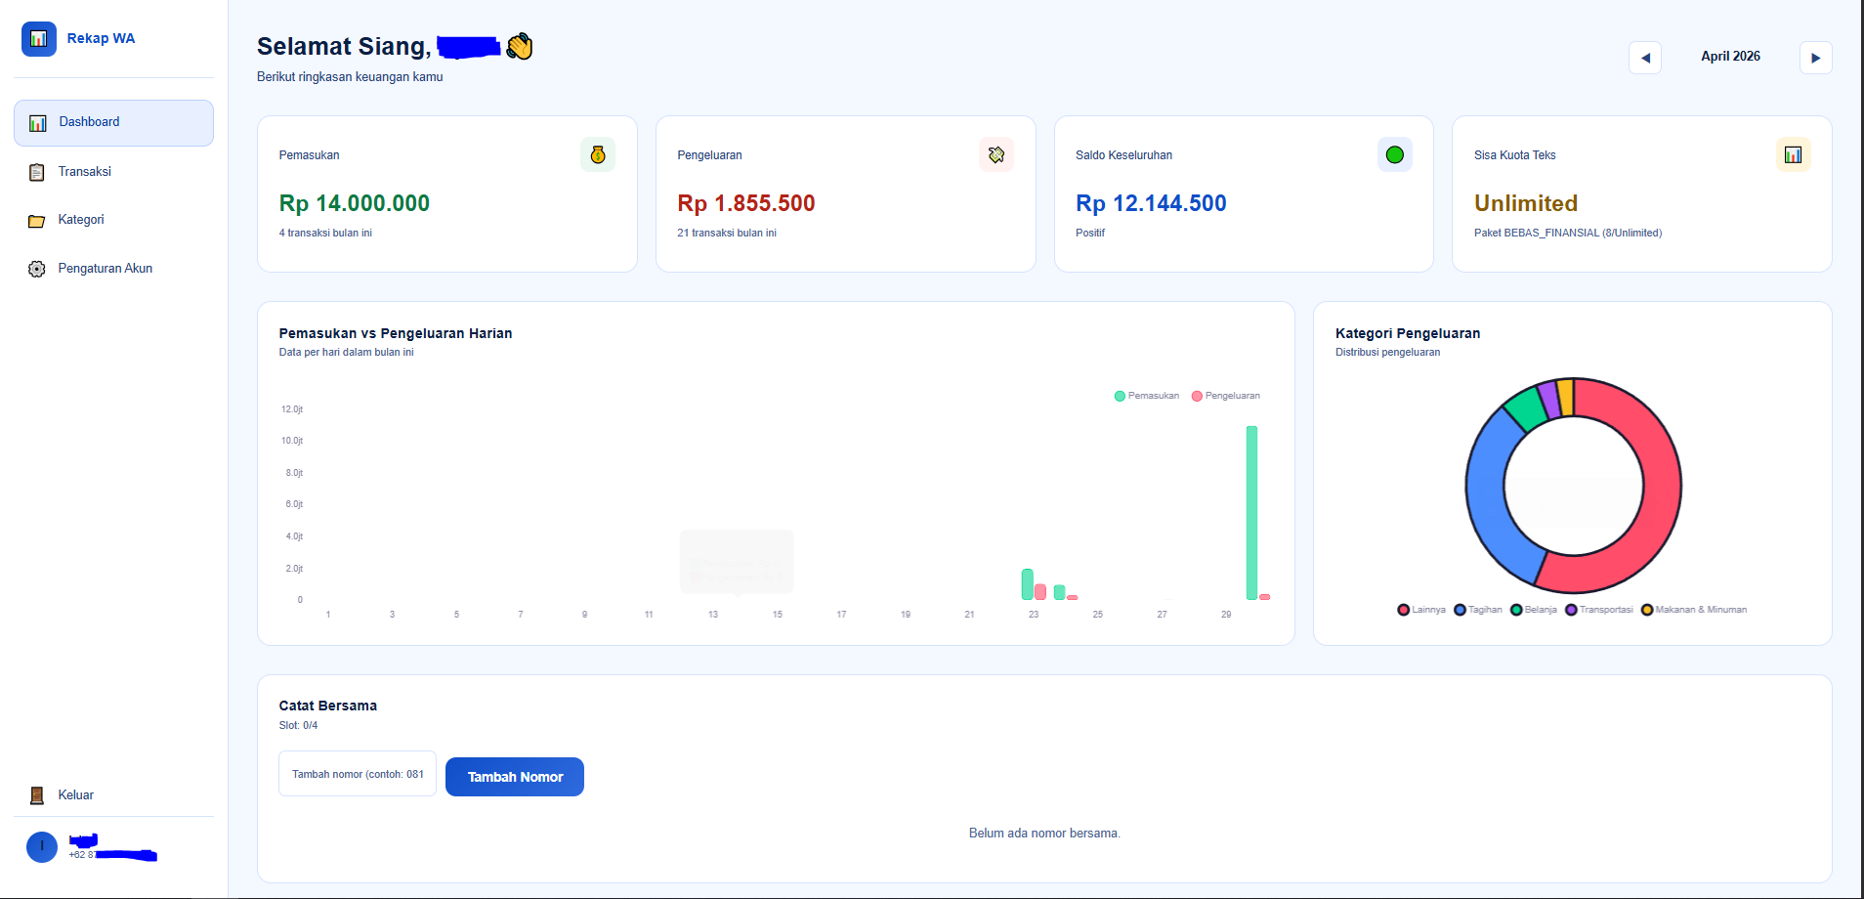The image size is (1864, 899).
Task: Go to previous month using left arrow
Action: pyautogui.click(x=1644, y=58)
